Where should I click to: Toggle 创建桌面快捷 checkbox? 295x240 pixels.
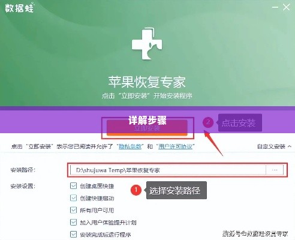tap(73, 186)
